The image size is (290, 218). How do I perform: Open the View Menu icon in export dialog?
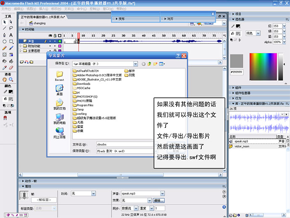[x=162, y=64]
